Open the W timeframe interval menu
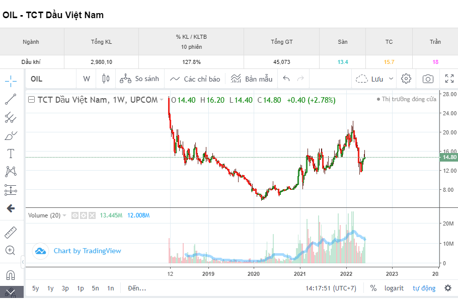Screen dimensions: 458x299 point(87,79)
